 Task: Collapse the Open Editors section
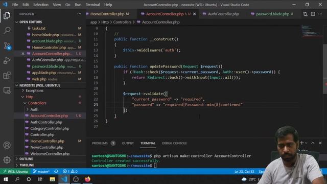(50, 22)
